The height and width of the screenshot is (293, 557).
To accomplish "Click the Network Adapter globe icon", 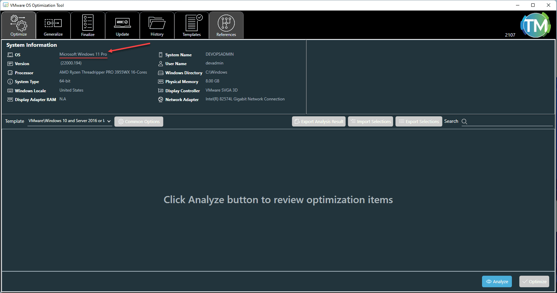I will pyautogui.click(x=161, y=99).
